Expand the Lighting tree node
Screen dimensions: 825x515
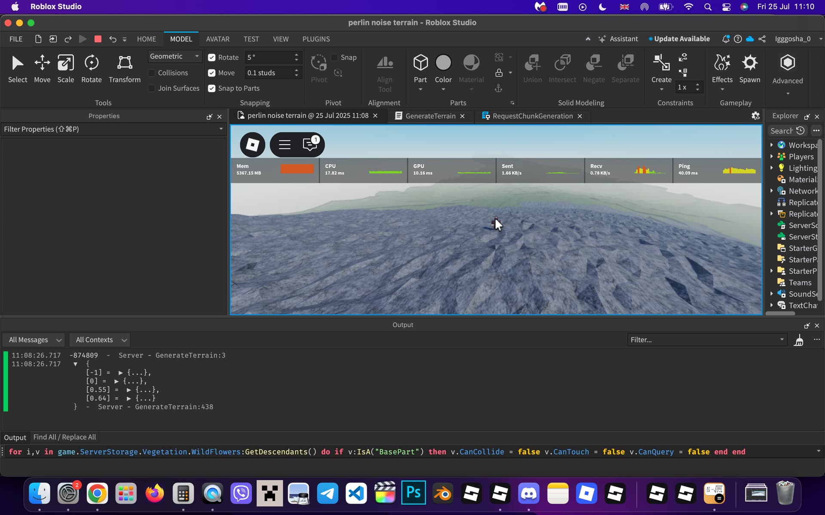click(772, 168)
